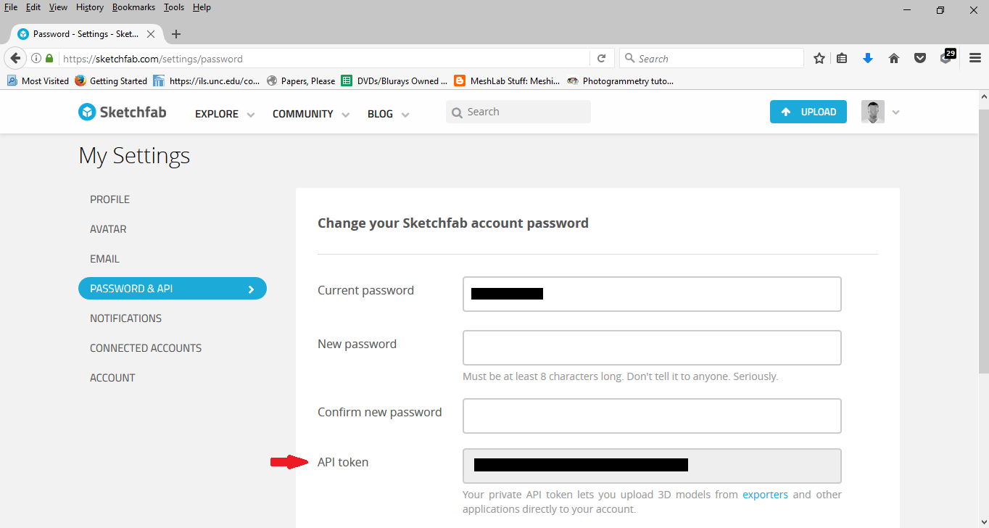The image size is (989, 528).
Task: Click the Current password field
Action: pyautogui.click(x=652, y=294)
